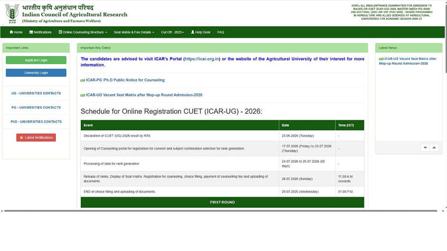Select the '26.07.2026 (Sunday)' date cell
Viewport: 447px width, 251px height.
pyautogui.click(x=307, y=179)
